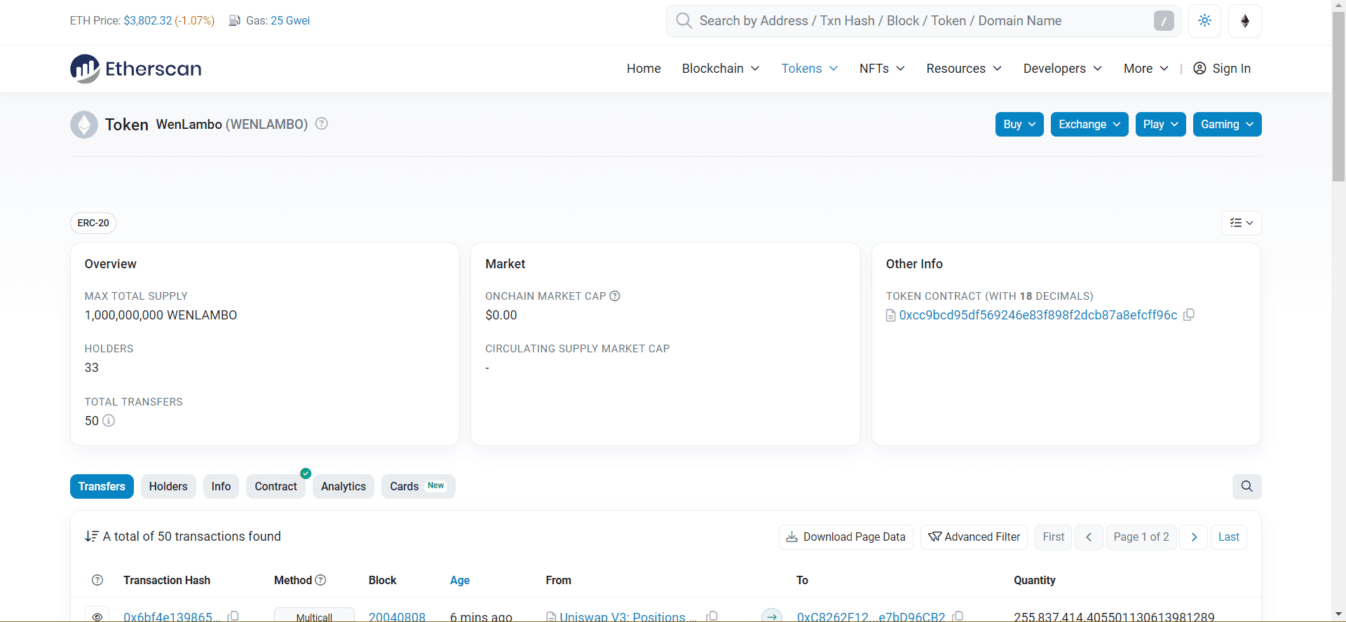The height and width of the screenshot is (622, 1346).
Task: Go to the Home page
Action: tap(644, 69)
